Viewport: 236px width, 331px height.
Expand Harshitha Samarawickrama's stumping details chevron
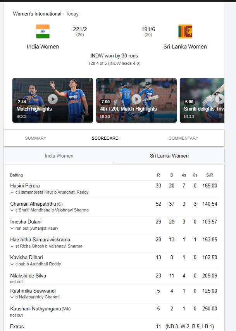(x=12, y=246)
